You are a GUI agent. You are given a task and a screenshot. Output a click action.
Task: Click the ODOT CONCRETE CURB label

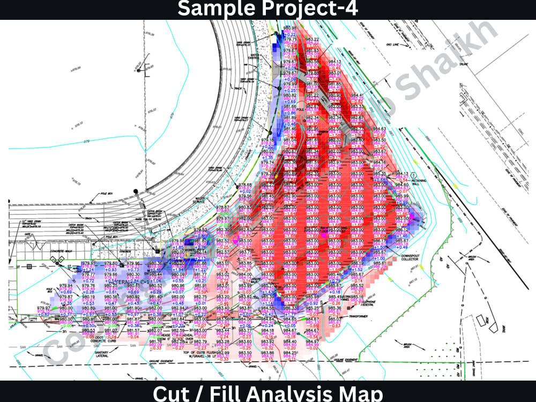(103, 339)
